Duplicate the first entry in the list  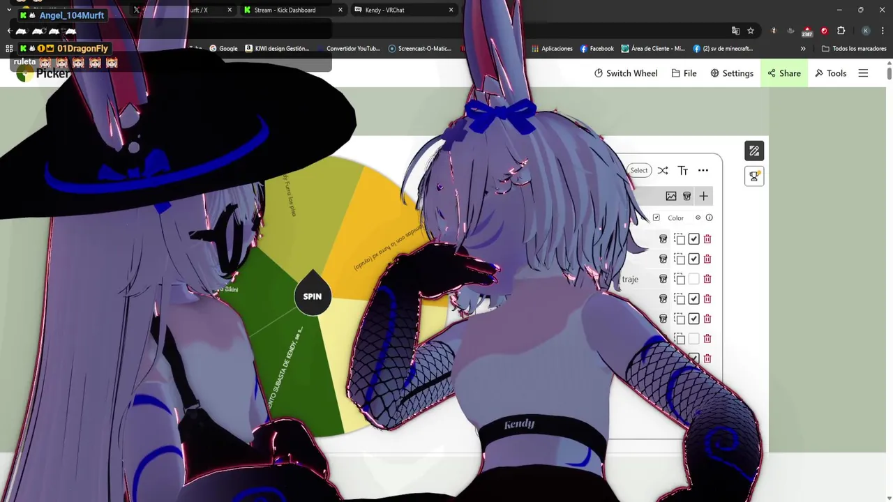pyautogui.click(x=680, y=239)
